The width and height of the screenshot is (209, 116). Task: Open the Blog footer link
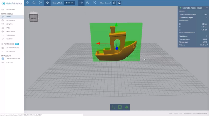(x=171, y=113)
